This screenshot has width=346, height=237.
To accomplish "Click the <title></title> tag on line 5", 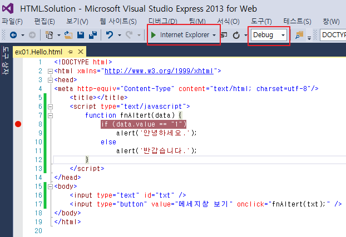I will coord(98,97).
